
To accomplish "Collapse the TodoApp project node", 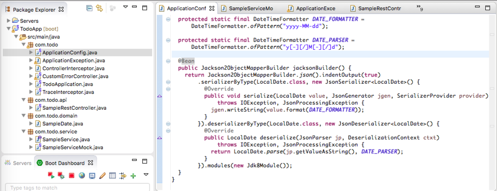I will 9,29.
